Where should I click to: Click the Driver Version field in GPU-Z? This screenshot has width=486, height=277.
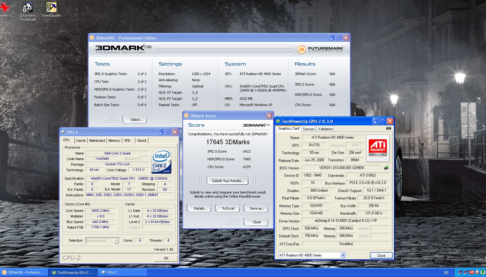pyautogui.click(x=346, y=221)
